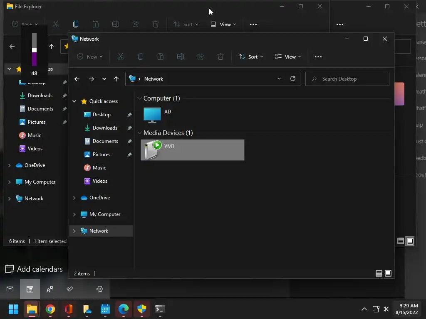Click Delete trash icon in Network window toolbar
The image size is (426, 319).
[x=220, y=56]
